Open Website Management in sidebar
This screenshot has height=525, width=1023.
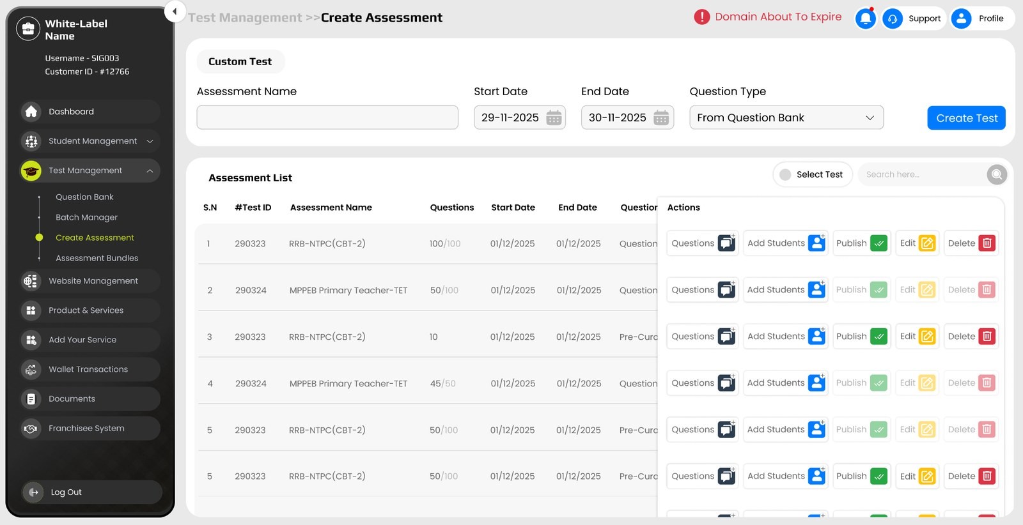click(x=90, y=281)
